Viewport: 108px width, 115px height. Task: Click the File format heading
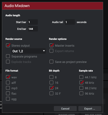pos(12,71)
